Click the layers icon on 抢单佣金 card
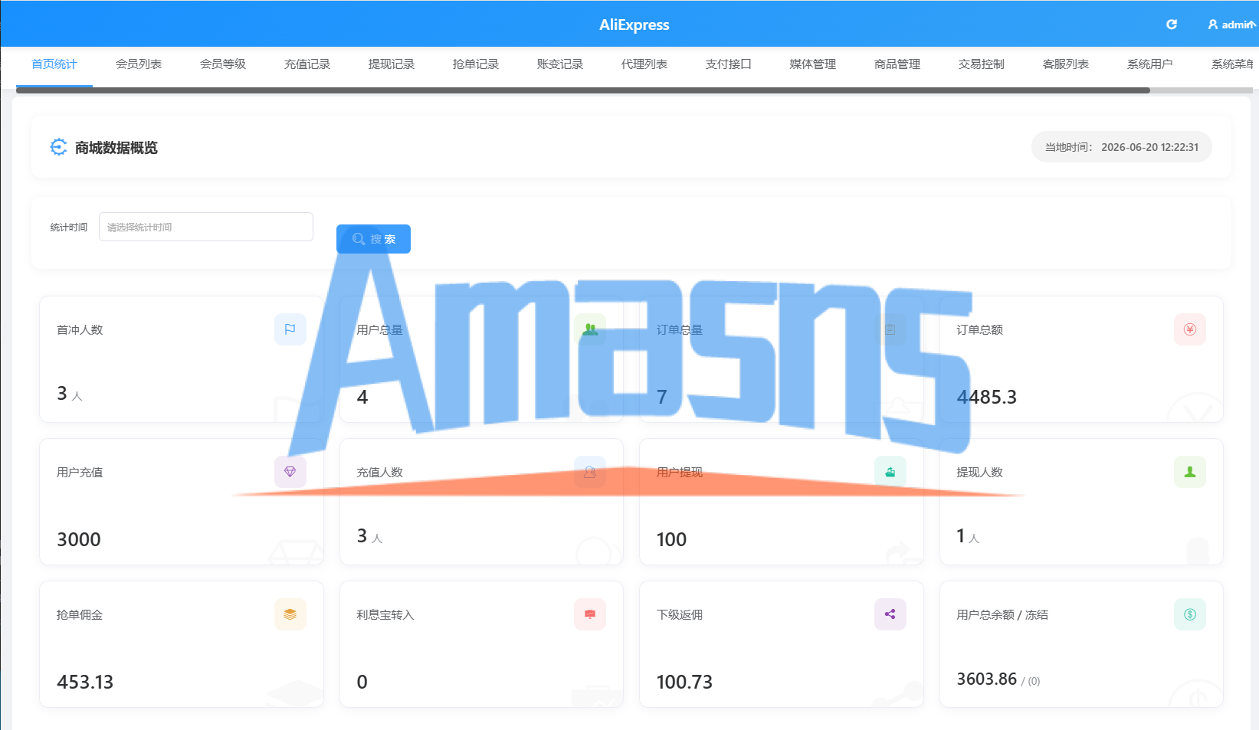The width and height of the screenshot is (1259, 730). pyautogui.click(x=290, y=614)
